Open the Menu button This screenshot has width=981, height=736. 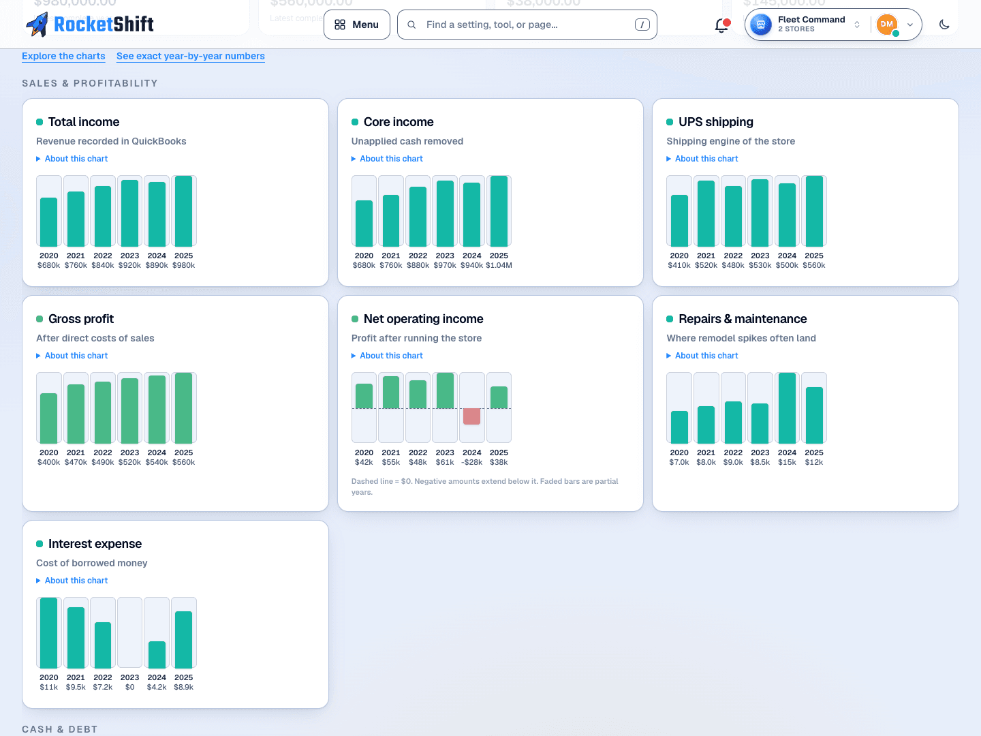(x=357, y=25)
